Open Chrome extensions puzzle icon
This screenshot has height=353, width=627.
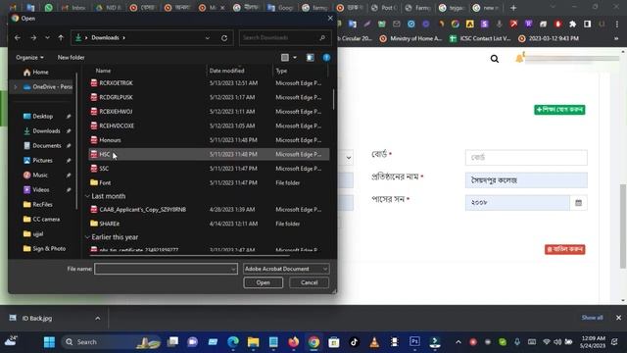click(572, 24)
